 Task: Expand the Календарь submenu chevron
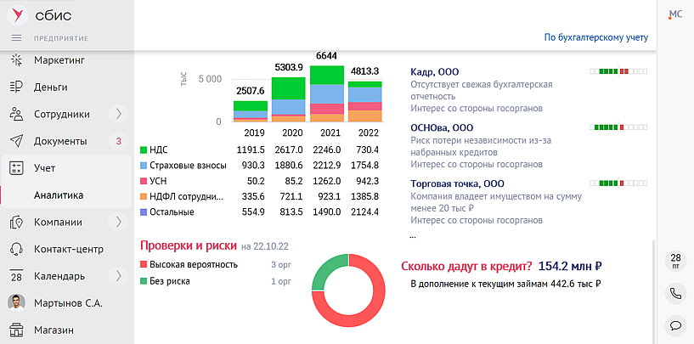point(118,276)
